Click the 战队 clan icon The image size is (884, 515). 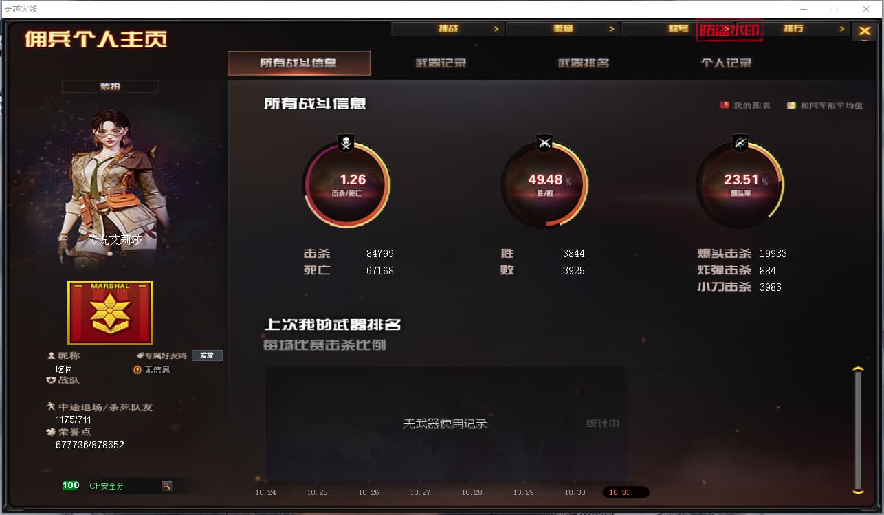[51, 380]
